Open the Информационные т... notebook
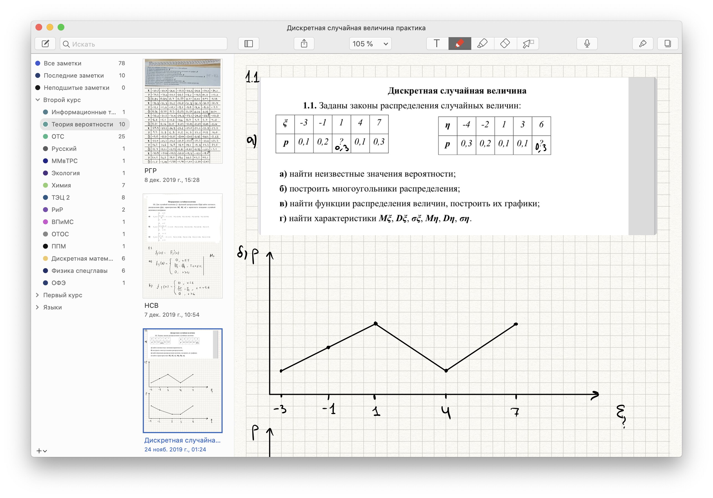Image resolution: width=713 pixels, height=498 pixels. (85, 112)
